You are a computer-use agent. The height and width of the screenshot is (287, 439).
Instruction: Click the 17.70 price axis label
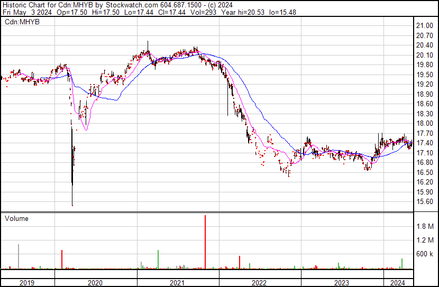[x=424, y=133]
